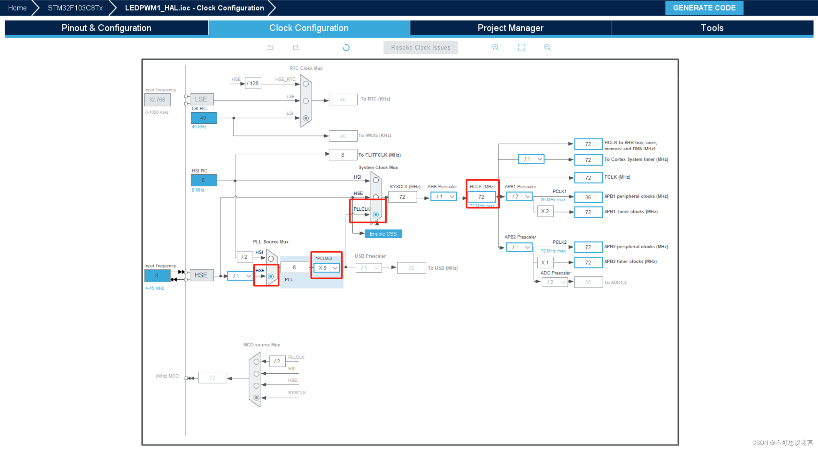Open the APB1 Prescaler dropdown
This screenshot has height=449, width=818.
pos(519,197)
